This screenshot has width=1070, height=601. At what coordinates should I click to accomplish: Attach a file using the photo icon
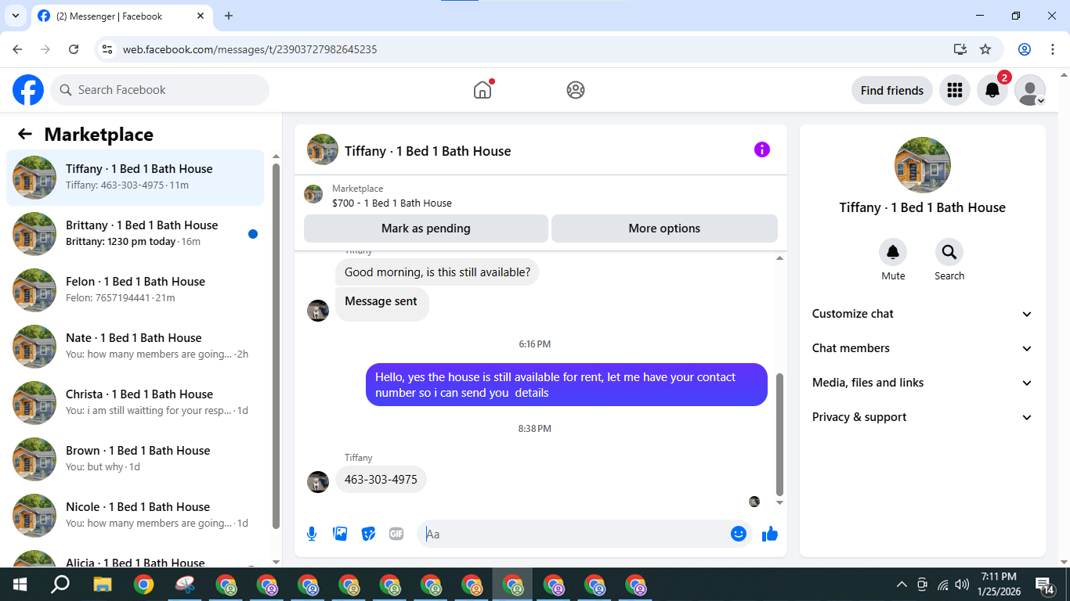pyautogui.click(x=340, y=534)
